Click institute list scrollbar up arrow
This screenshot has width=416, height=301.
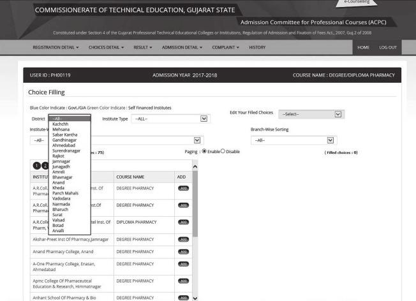(195, 167)
